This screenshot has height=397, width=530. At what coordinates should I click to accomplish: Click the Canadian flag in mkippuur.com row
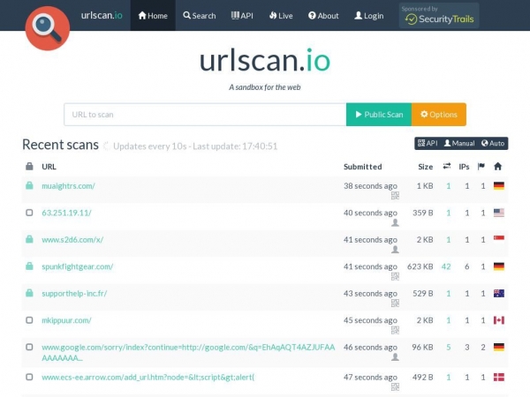click(x=499, y=320)
